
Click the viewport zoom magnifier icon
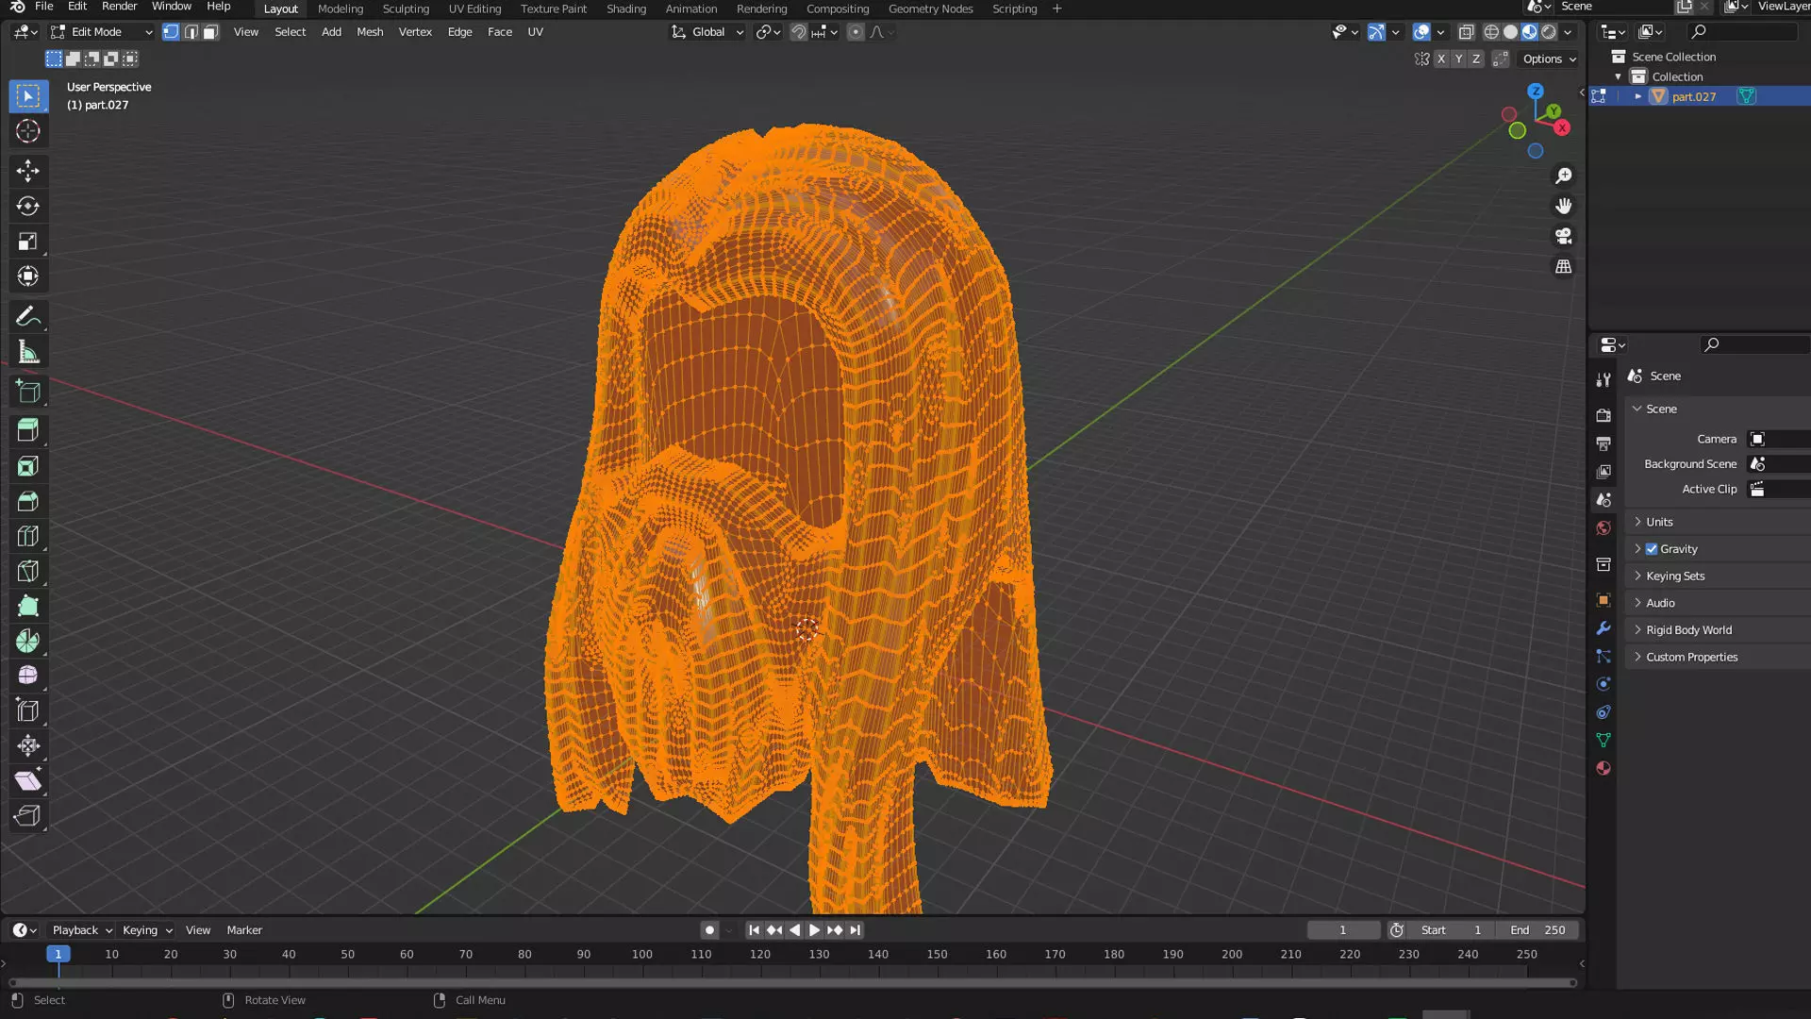point(1563,175)
